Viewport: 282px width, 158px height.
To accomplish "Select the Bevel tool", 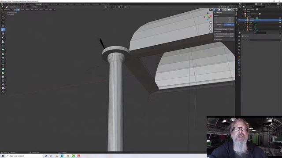I will click(3, 58).
